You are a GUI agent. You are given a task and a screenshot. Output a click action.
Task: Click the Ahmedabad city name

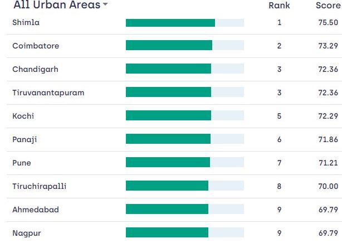pos(36,210)
